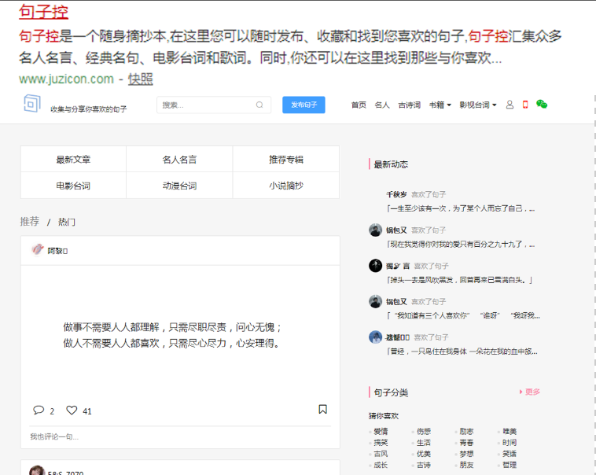Image resolution: width=596 pixels, height=475 pixels.
Task: Click the 句子控 site logo icon
Action: [x=32, y=104]
